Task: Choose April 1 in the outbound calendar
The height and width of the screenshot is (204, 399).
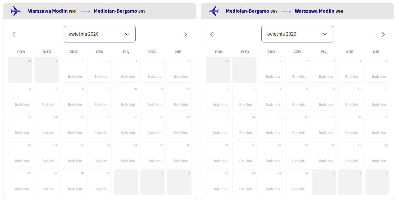Action: click(73, 70)
